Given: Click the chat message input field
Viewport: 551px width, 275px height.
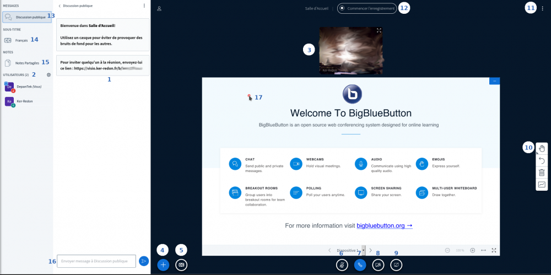Looking at the screenshot, I should pyautogui.click(x=96, y=261).
